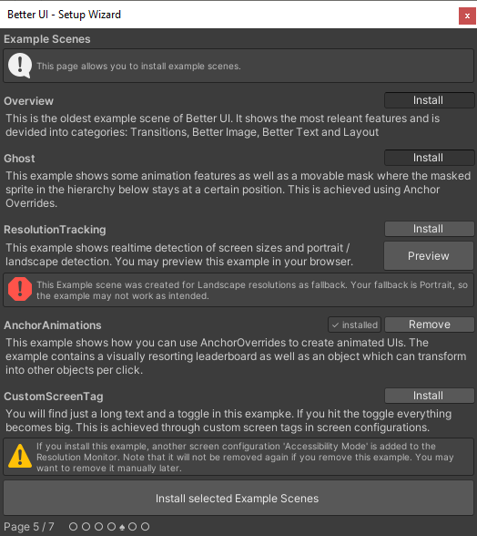
Task: Remove the AnchorAnimations example
Action: click(429, 325)
